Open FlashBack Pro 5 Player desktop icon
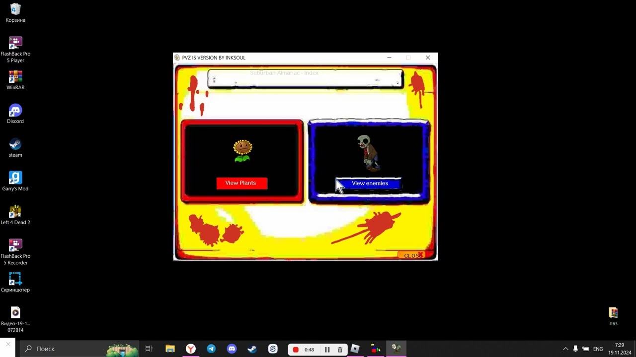Viewport: 636px width, 357px height. [x=15, y=50]
